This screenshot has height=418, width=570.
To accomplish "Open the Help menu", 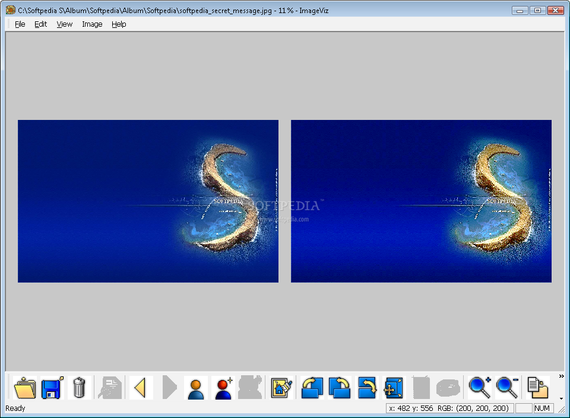I will 119,24.
